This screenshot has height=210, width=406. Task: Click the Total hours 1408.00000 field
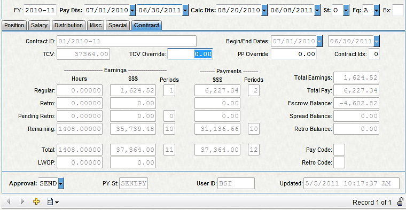[x=80, y=150]
